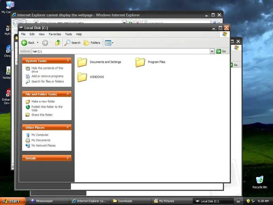Click the Internet Explorer address dropdown arrow
Viewport: 273px width, 205px height.
tap(124, 22)
